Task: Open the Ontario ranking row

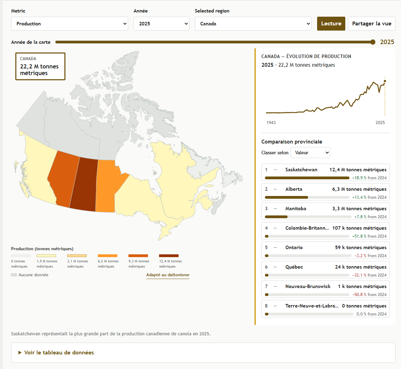Action: pyautogui.click(x=325, y=250)
